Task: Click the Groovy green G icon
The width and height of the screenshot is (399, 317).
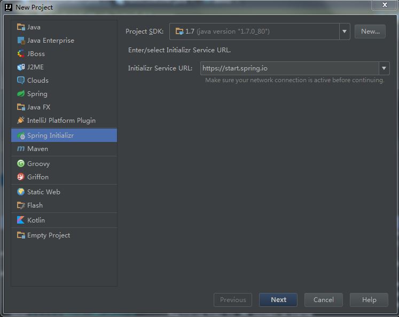Action: 21,163
